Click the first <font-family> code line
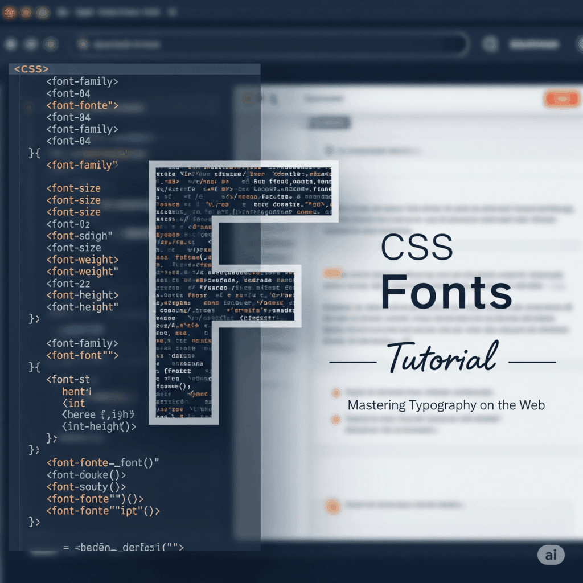 (x=83, y=81)
